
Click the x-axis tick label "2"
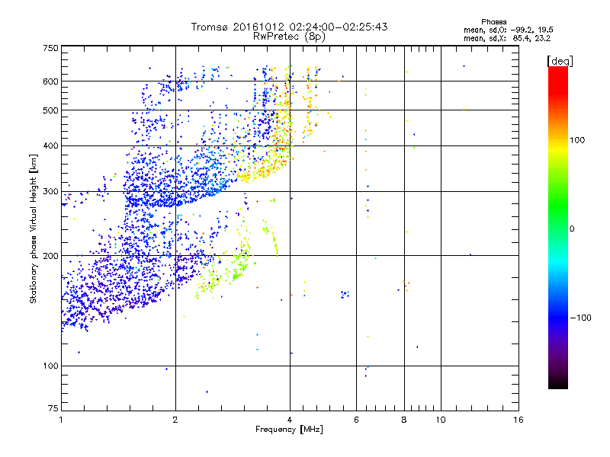pos(175,420)
